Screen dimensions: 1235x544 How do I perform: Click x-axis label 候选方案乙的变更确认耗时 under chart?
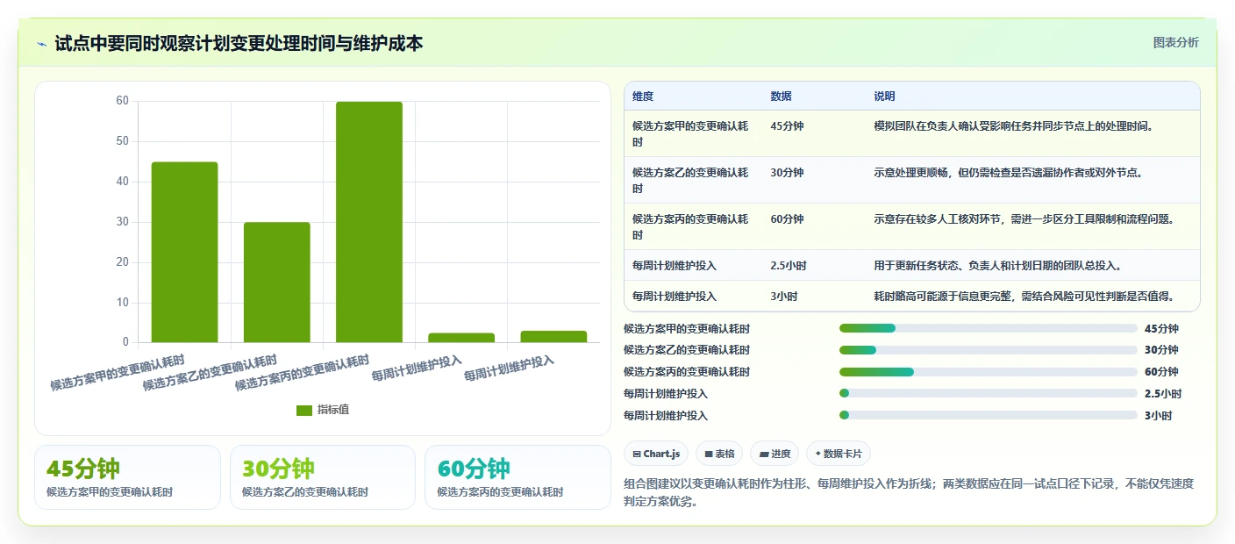tap(210, 373)
